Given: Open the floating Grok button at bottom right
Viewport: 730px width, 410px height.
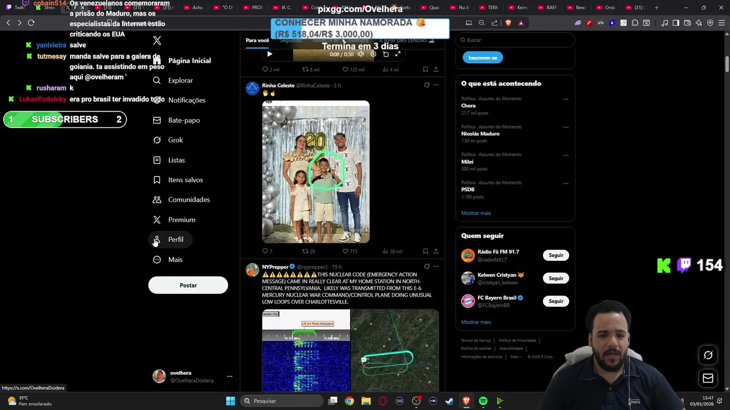Looking at the screenshot, I should (708, 355).
